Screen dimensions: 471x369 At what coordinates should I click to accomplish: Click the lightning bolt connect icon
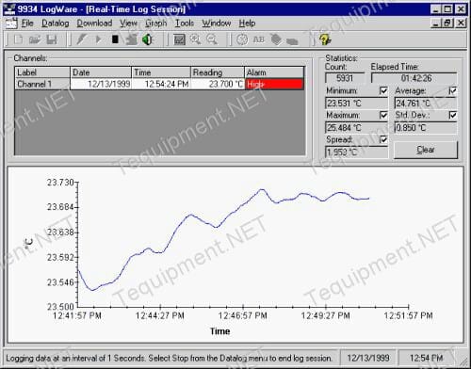click(x=82, y=40)
